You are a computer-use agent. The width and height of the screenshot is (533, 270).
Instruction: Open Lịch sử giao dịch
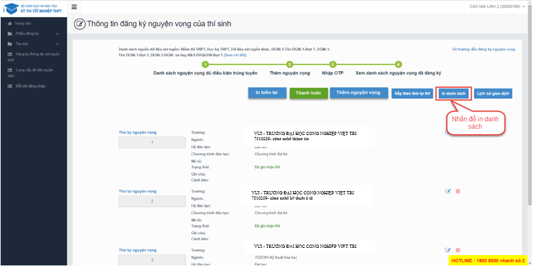coord(493,94)
